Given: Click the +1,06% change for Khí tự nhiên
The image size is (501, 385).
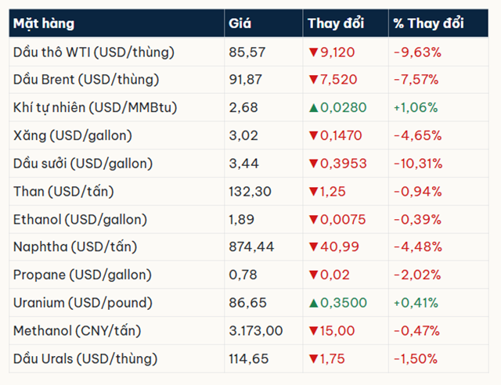Looking at the screenshot, I should click(x=416, y=107).
